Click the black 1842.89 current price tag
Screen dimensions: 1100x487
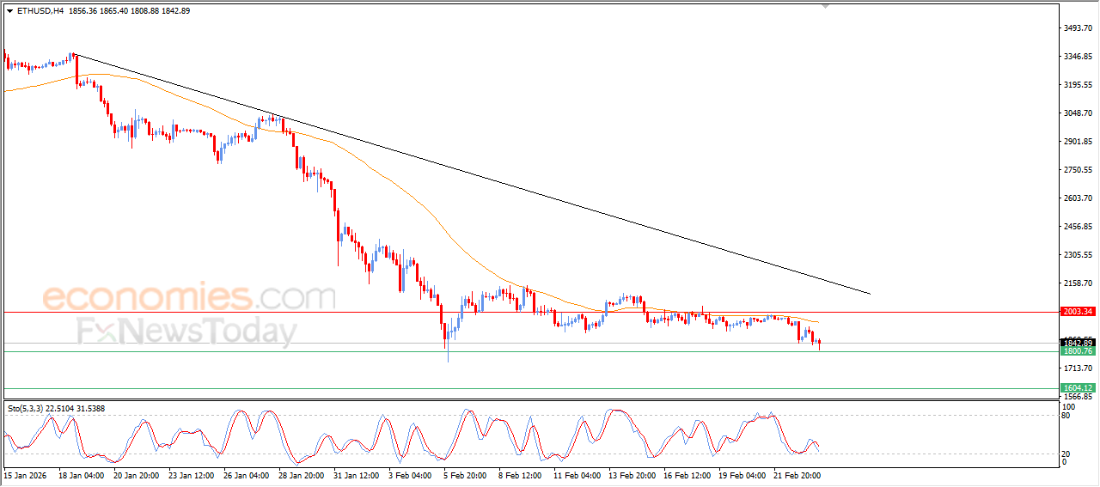1077,343
